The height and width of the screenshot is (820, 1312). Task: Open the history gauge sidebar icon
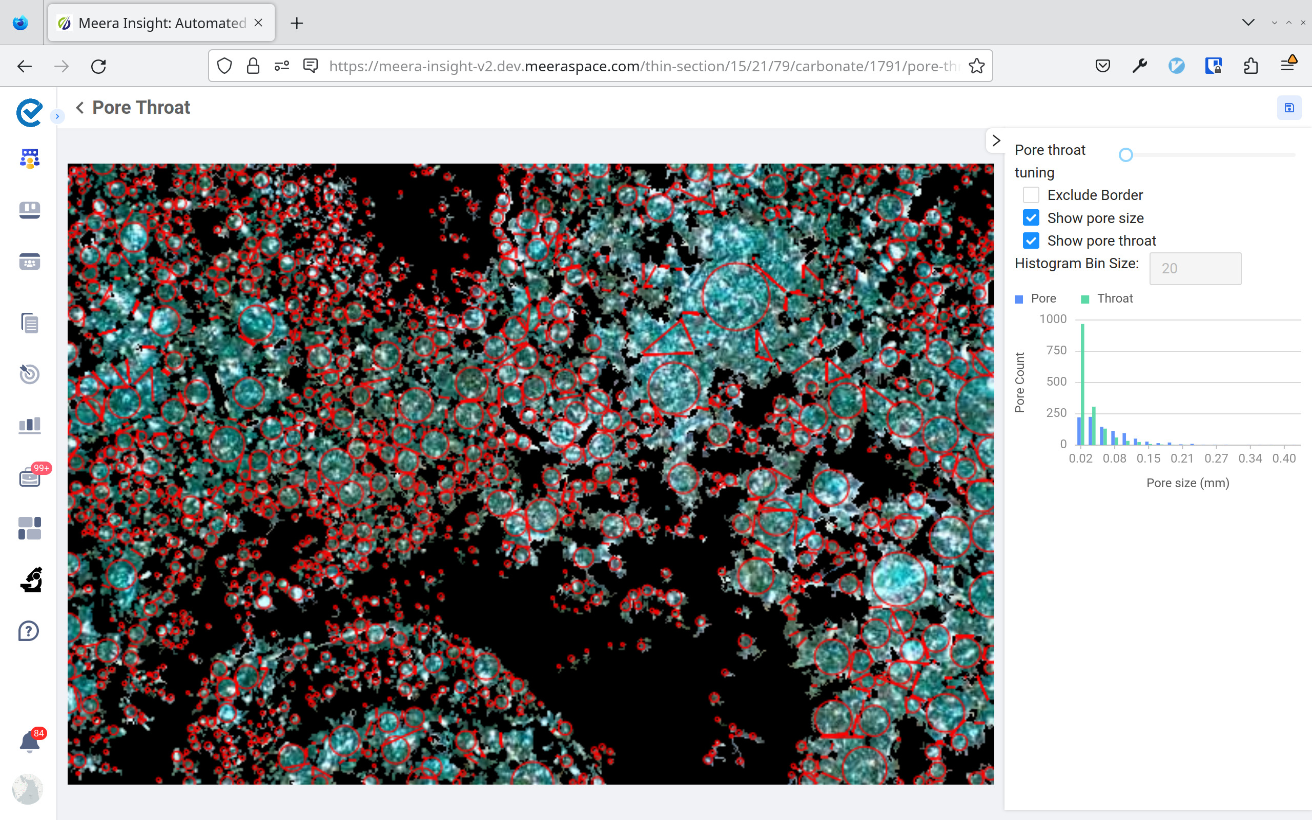point(30,374)
